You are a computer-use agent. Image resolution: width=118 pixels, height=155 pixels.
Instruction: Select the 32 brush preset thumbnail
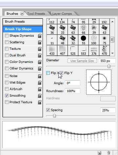point(73,40)
